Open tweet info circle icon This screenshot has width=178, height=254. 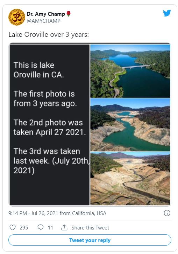click(167, 213)
